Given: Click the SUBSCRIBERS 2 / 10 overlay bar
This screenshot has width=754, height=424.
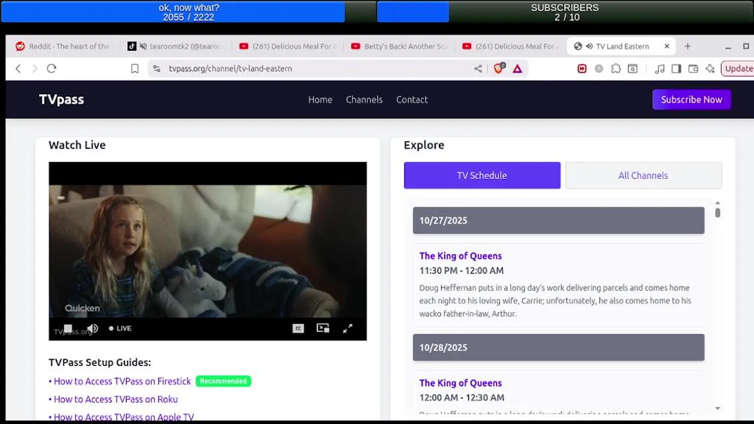Looking at the screenshot, I should (565, 12).
